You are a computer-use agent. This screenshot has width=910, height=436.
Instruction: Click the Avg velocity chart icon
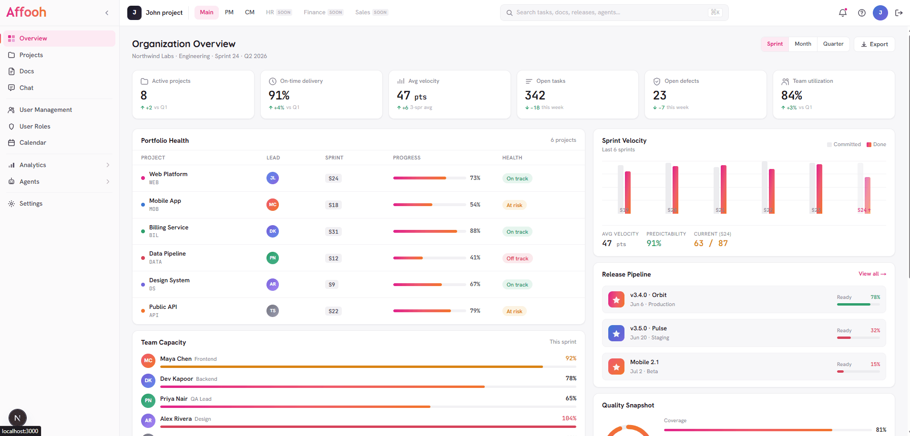pyautogui.click(x=401, y=81)
